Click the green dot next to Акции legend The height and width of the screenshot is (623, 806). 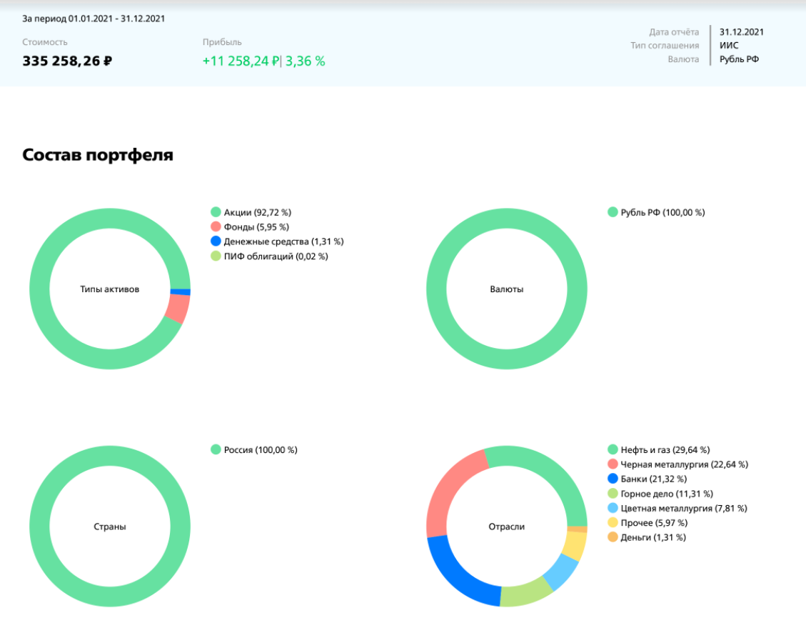click(x=216, y=212)
